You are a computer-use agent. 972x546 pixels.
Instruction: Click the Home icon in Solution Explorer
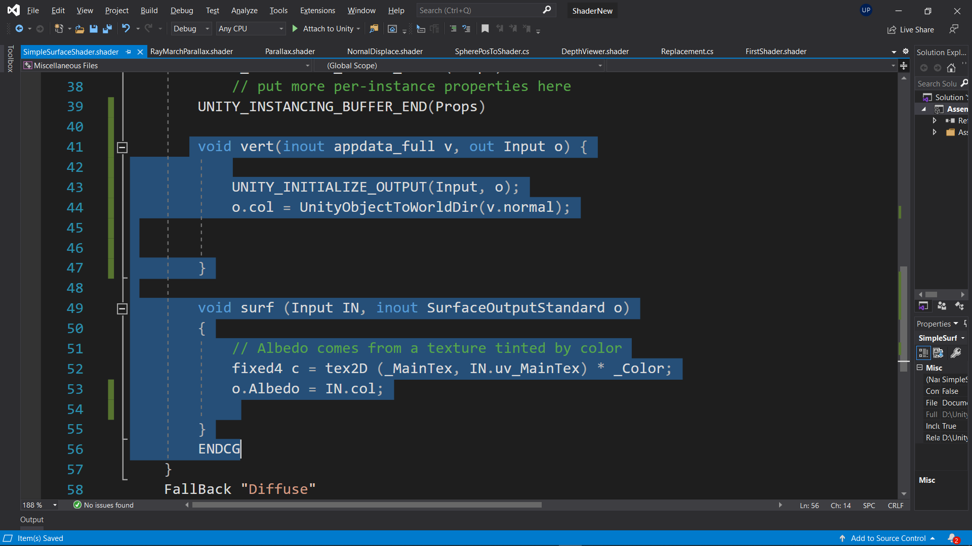[x=952, y=67]
